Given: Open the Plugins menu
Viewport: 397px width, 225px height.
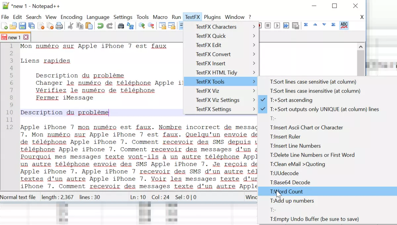Looking at the screenshot, I should tap(212, 17).
